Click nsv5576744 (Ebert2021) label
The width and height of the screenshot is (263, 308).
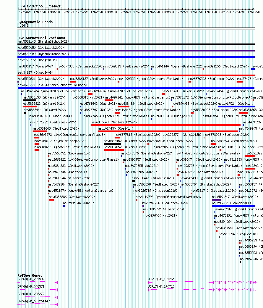coord(67,172)
